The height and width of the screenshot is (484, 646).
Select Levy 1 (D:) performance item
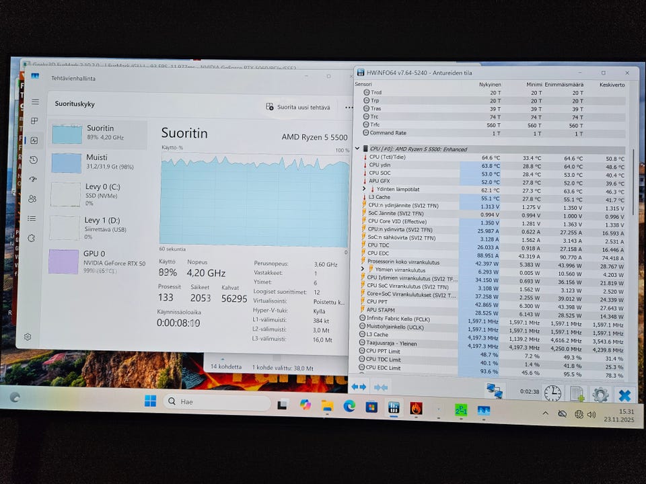96,228
